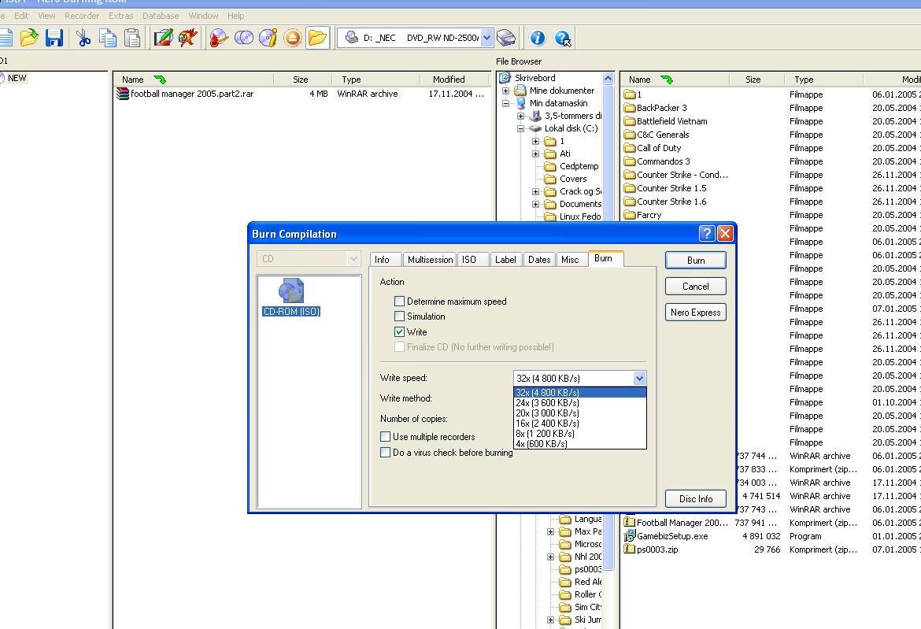Click the Choose Recorder drive icon
921x629 pixels.
point(505,38)
